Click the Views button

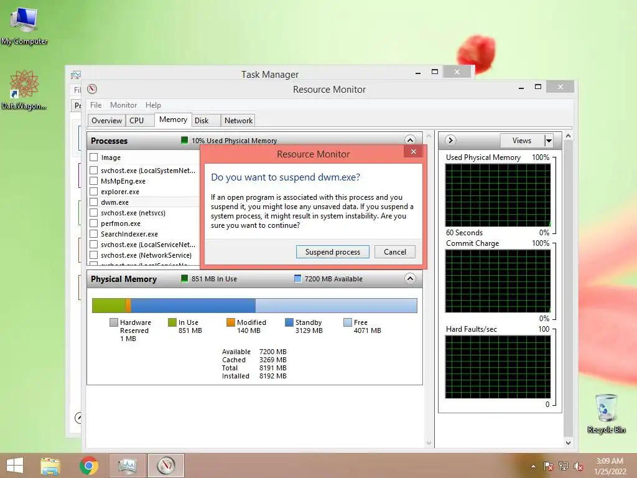(522, 141)
